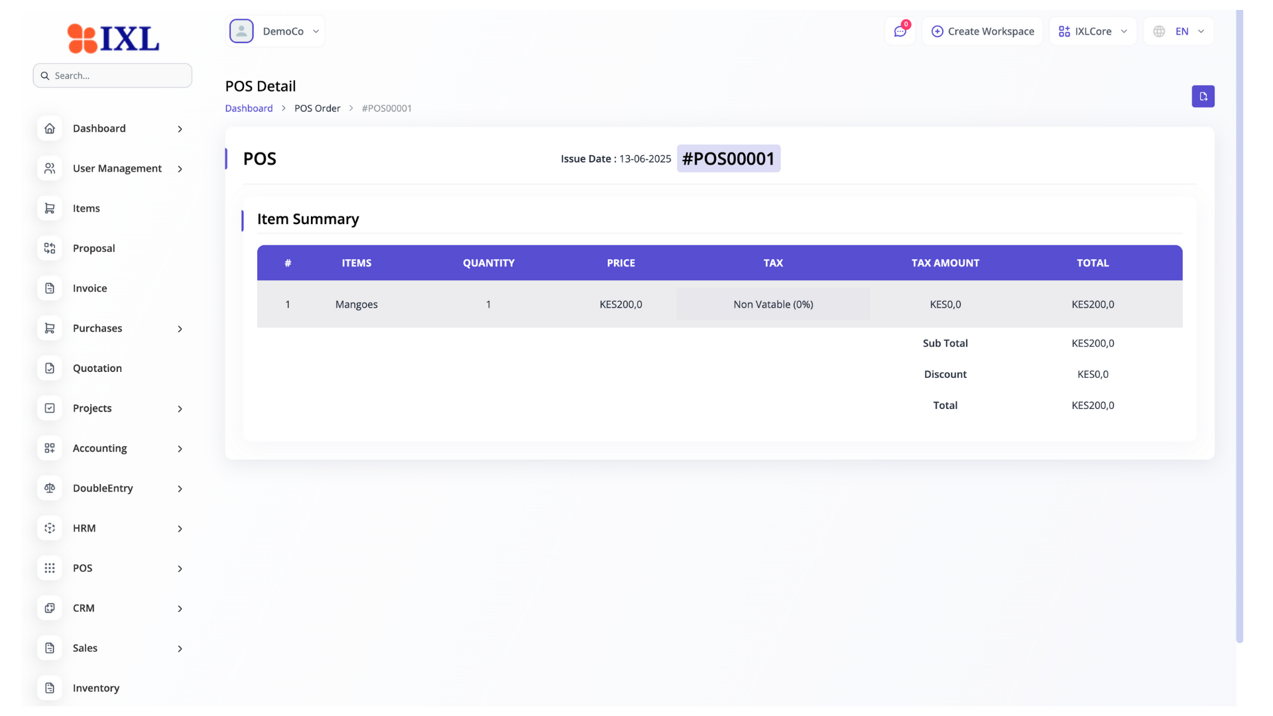This screenshot has width=1273, height=716.
Task: Expand the POS submenu chevron
Action: (x=180, y=569)
